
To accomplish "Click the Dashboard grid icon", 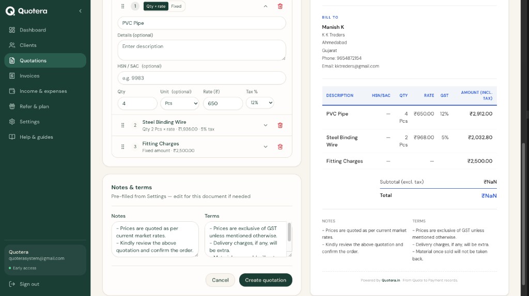I will 12,30.
